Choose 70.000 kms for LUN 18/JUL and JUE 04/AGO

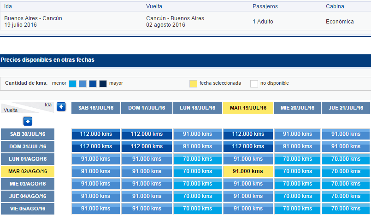[x=198, y=196]
